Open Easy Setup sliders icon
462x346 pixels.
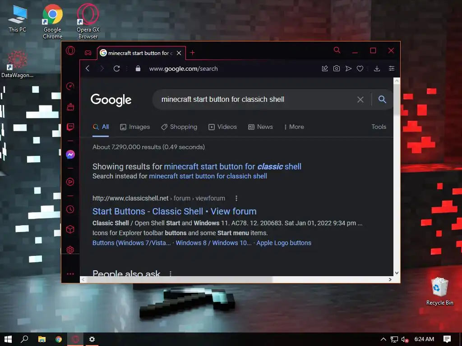click(x=392, y=68)
